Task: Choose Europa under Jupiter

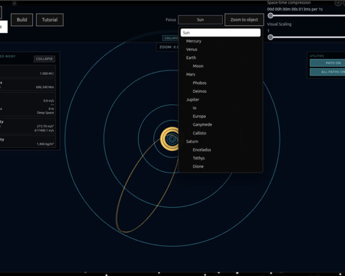Action: click(x=199, y=116)
